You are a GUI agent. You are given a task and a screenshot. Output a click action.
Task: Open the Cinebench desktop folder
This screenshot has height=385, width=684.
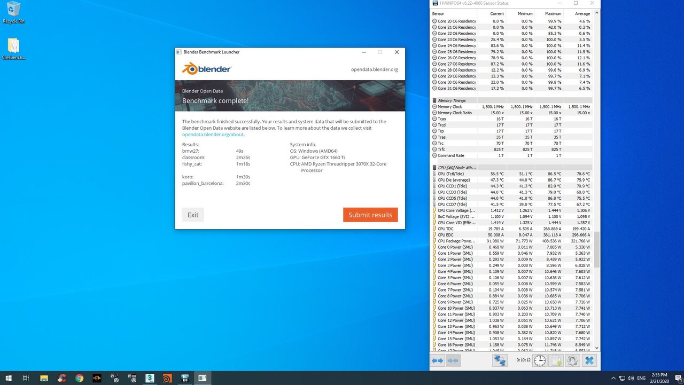coord(13,48)
